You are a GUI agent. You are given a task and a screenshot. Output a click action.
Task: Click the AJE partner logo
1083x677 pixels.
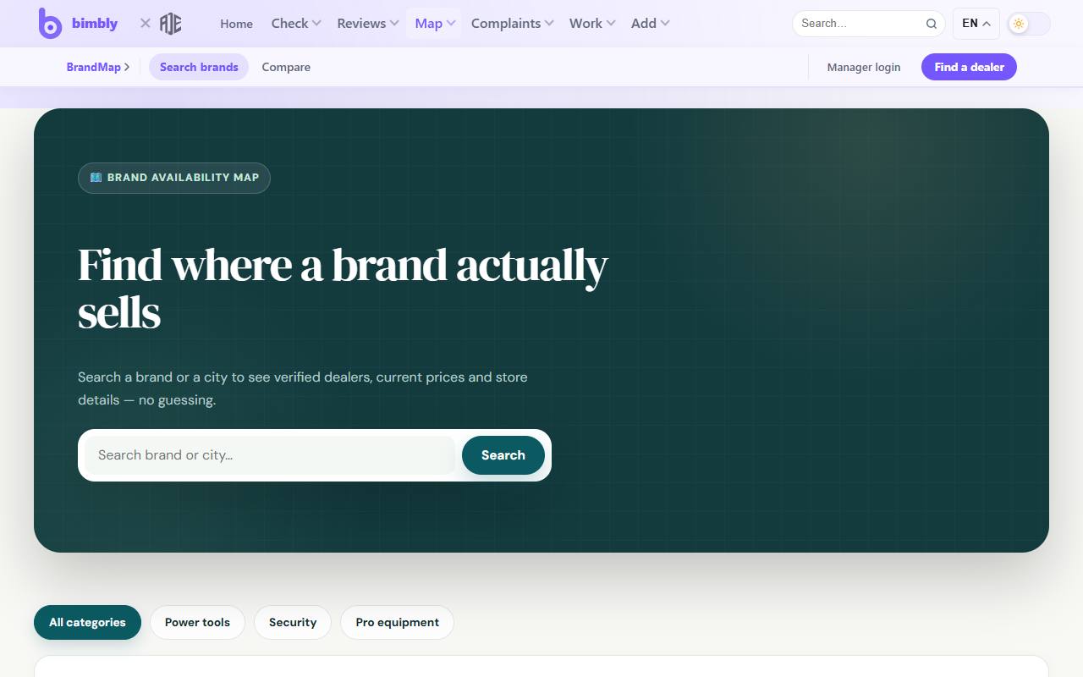click(x=171, y=24)
